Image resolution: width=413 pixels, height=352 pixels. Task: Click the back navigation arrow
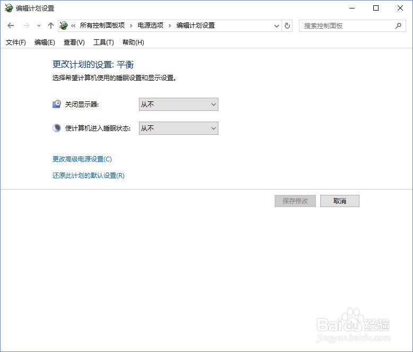11,25
